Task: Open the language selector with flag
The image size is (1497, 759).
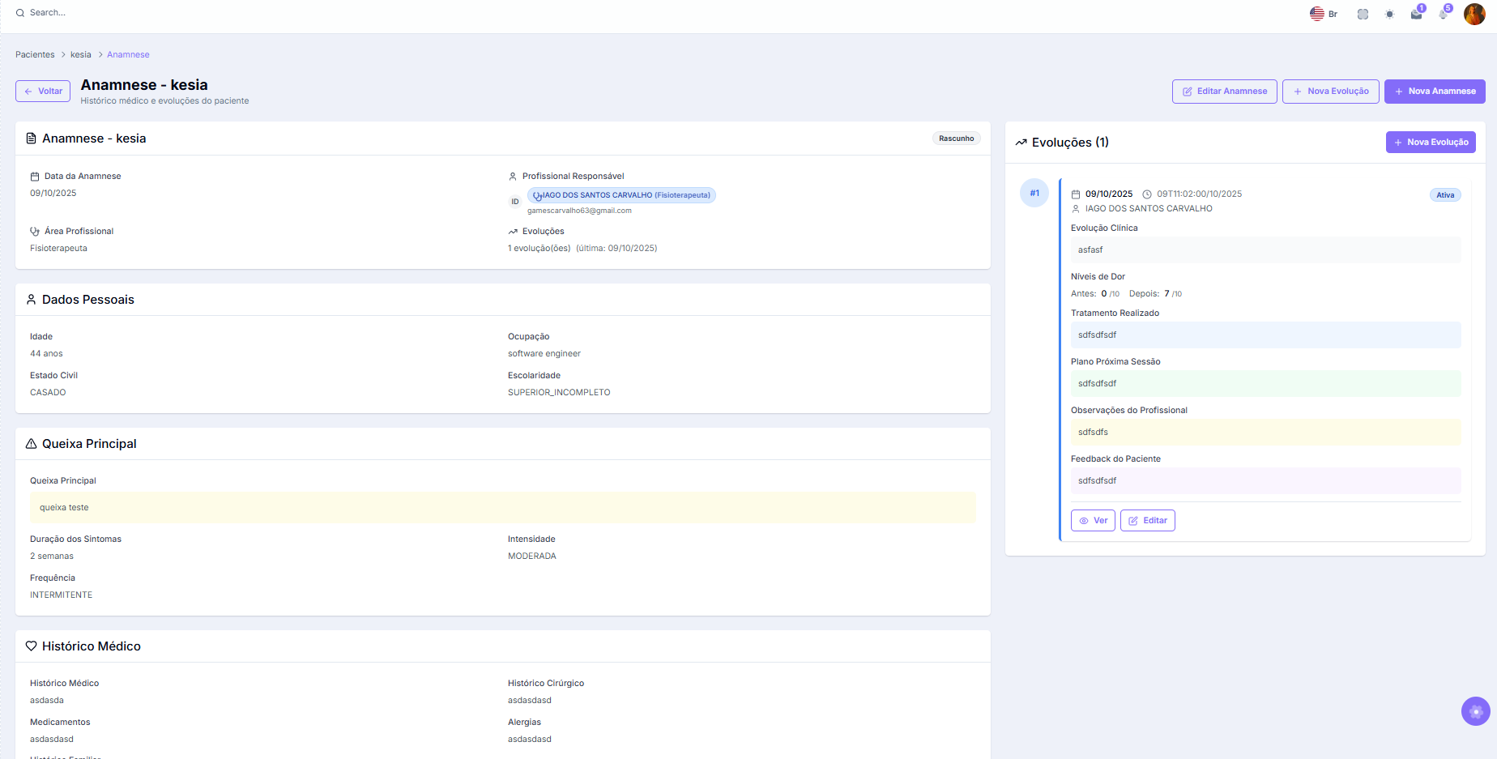Action: (1323, 14)
